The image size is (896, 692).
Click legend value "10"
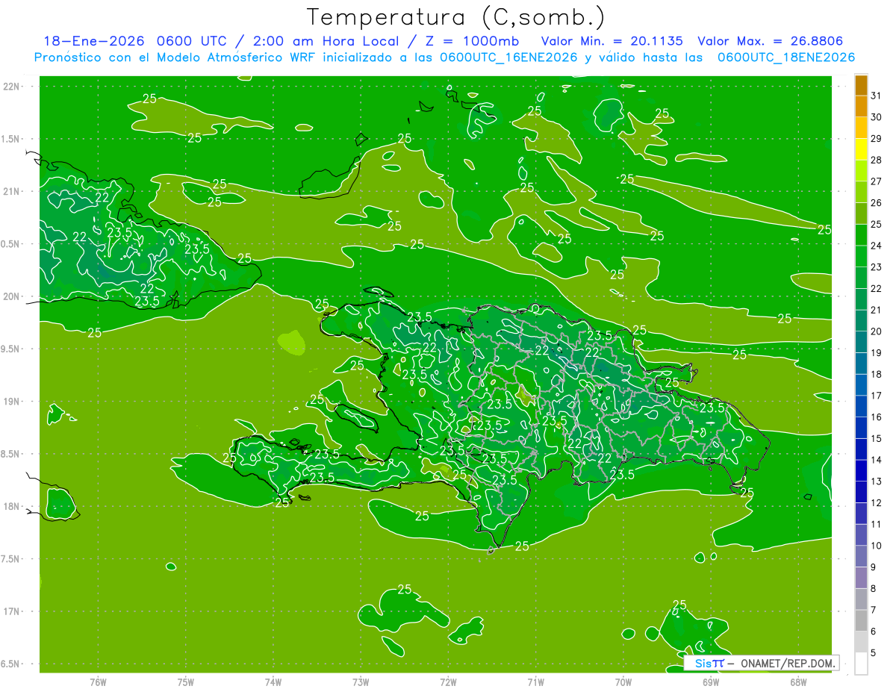tap(877, 546)
